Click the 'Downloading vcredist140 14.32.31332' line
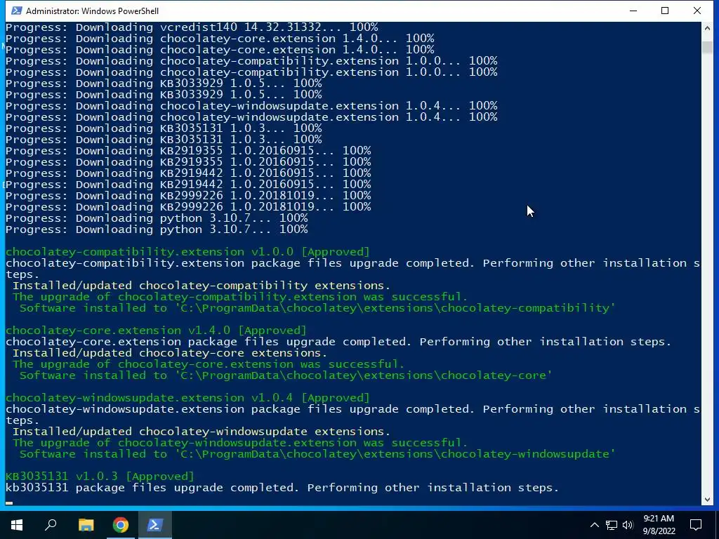 [192, 27]
